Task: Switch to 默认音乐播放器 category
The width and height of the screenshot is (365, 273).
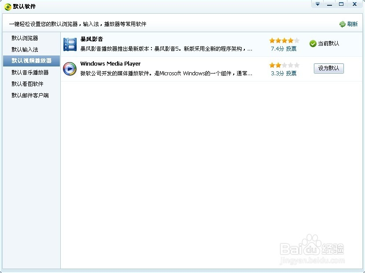Action: (x=30, y=72)
